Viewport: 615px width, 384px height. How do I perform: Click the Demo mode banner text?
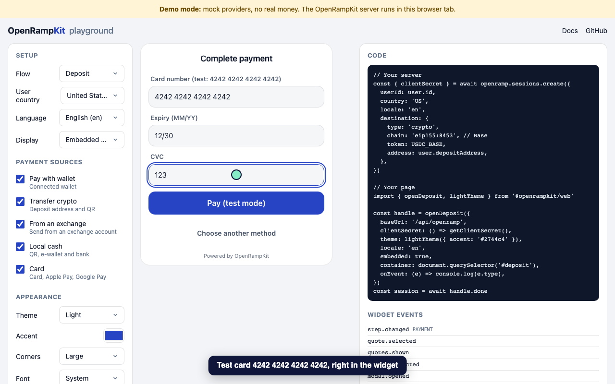coord(307,9)
